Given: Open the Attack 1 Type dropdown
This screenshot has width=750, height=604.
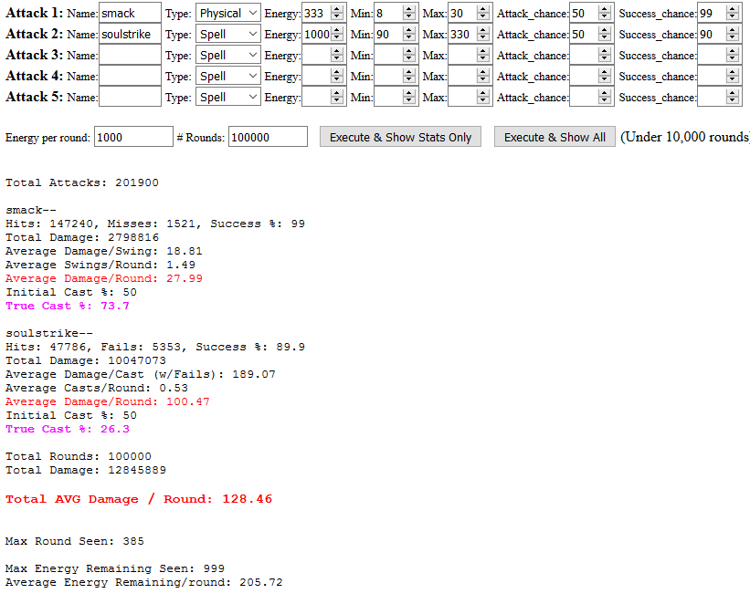Looking at the screenshot, I should pyautogui.click(x=227, y=14).
